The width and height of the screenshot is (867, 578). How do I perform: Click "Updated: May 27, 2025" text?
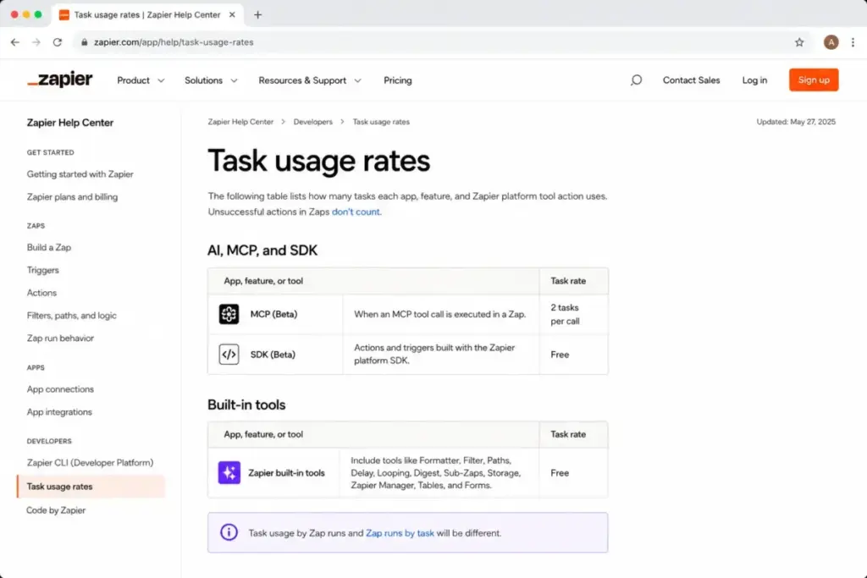coord(796,122)
